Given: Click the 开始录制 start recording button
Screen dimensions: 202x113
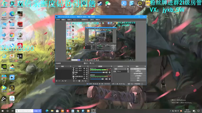Looking at the screenshot, I should [x=138, y=71].
